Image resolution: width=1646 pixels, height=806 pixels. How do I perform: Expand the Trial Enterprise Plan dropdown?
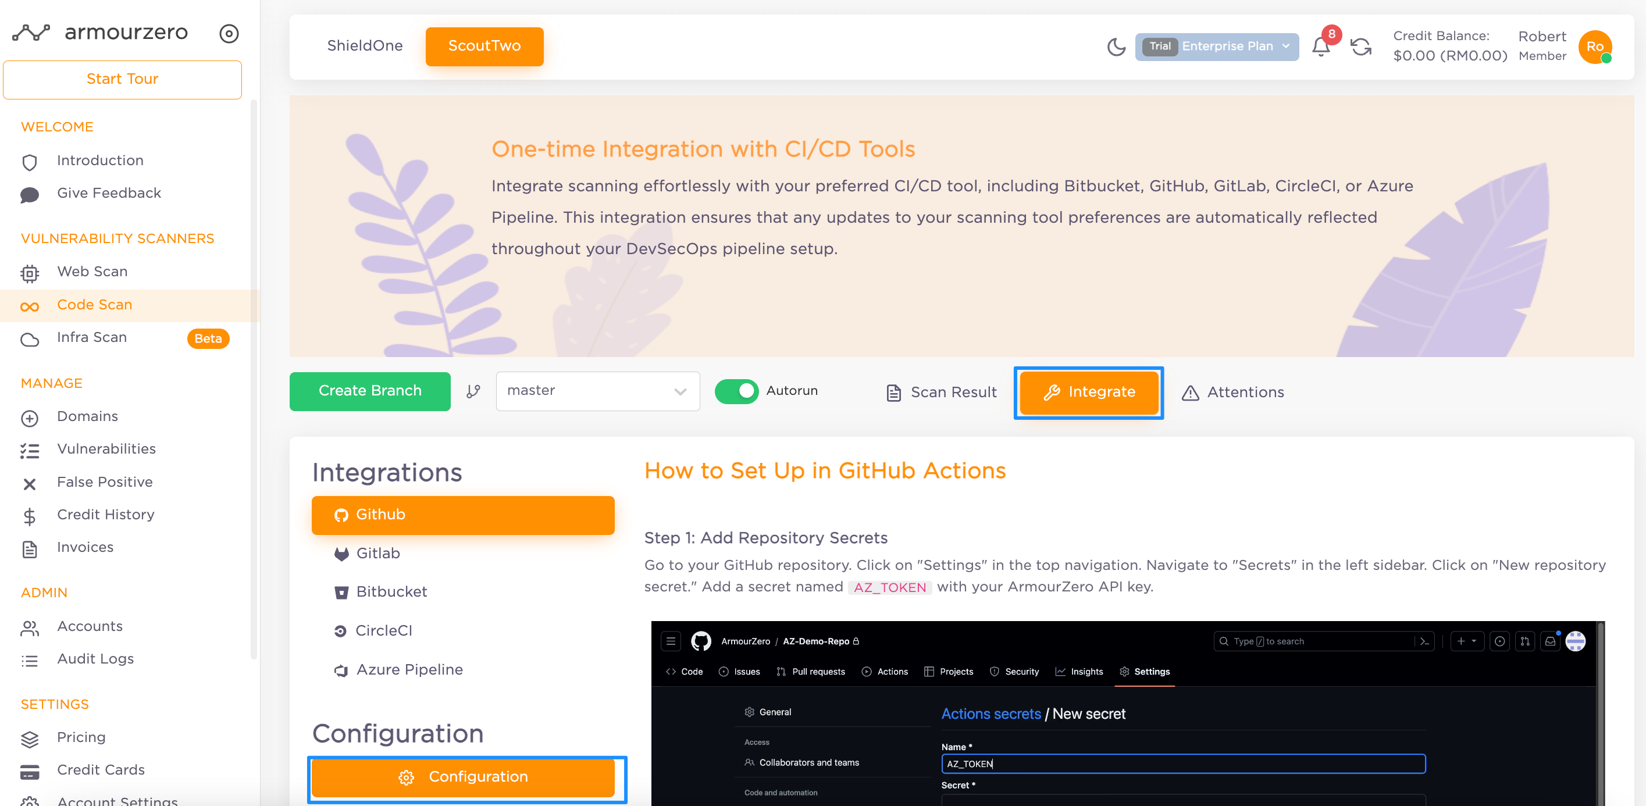(x=1216, y=47)
